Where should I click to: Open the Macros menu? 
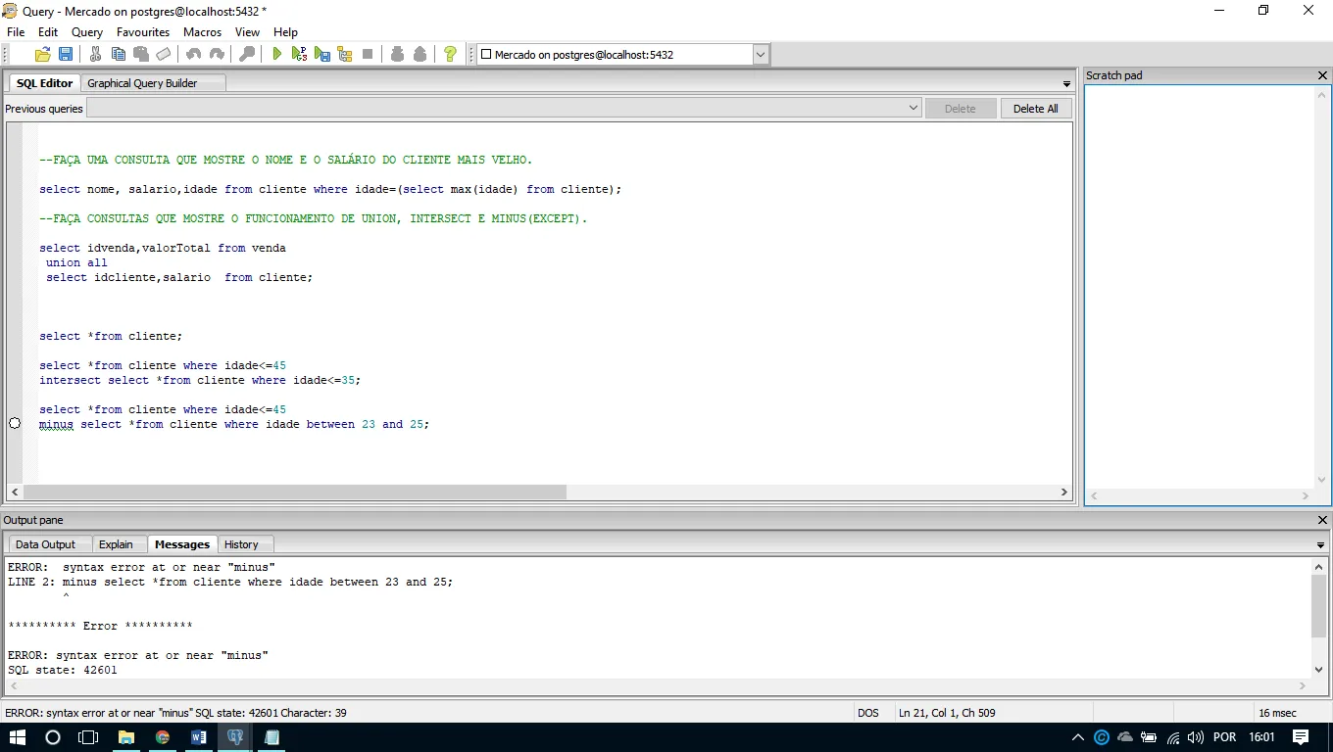click(202, 32)
